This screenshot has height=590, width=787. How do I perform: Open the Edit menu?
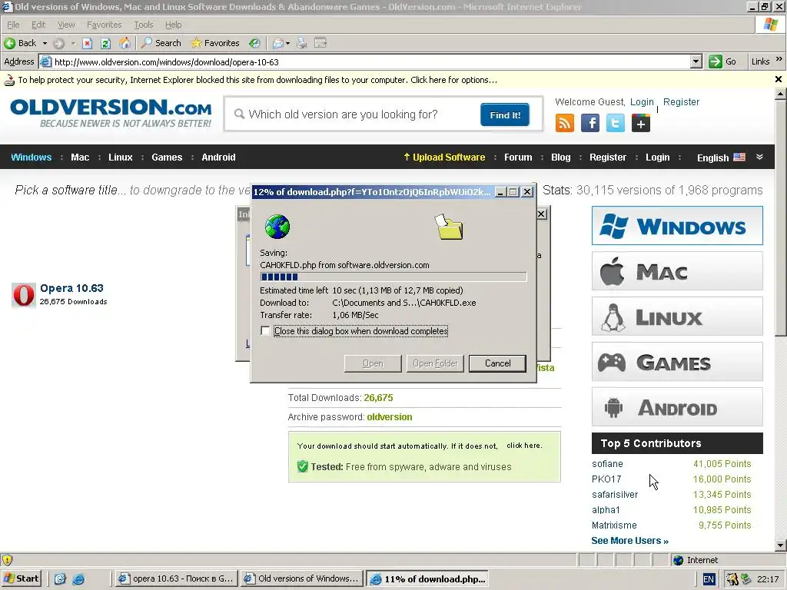[38, 25]
